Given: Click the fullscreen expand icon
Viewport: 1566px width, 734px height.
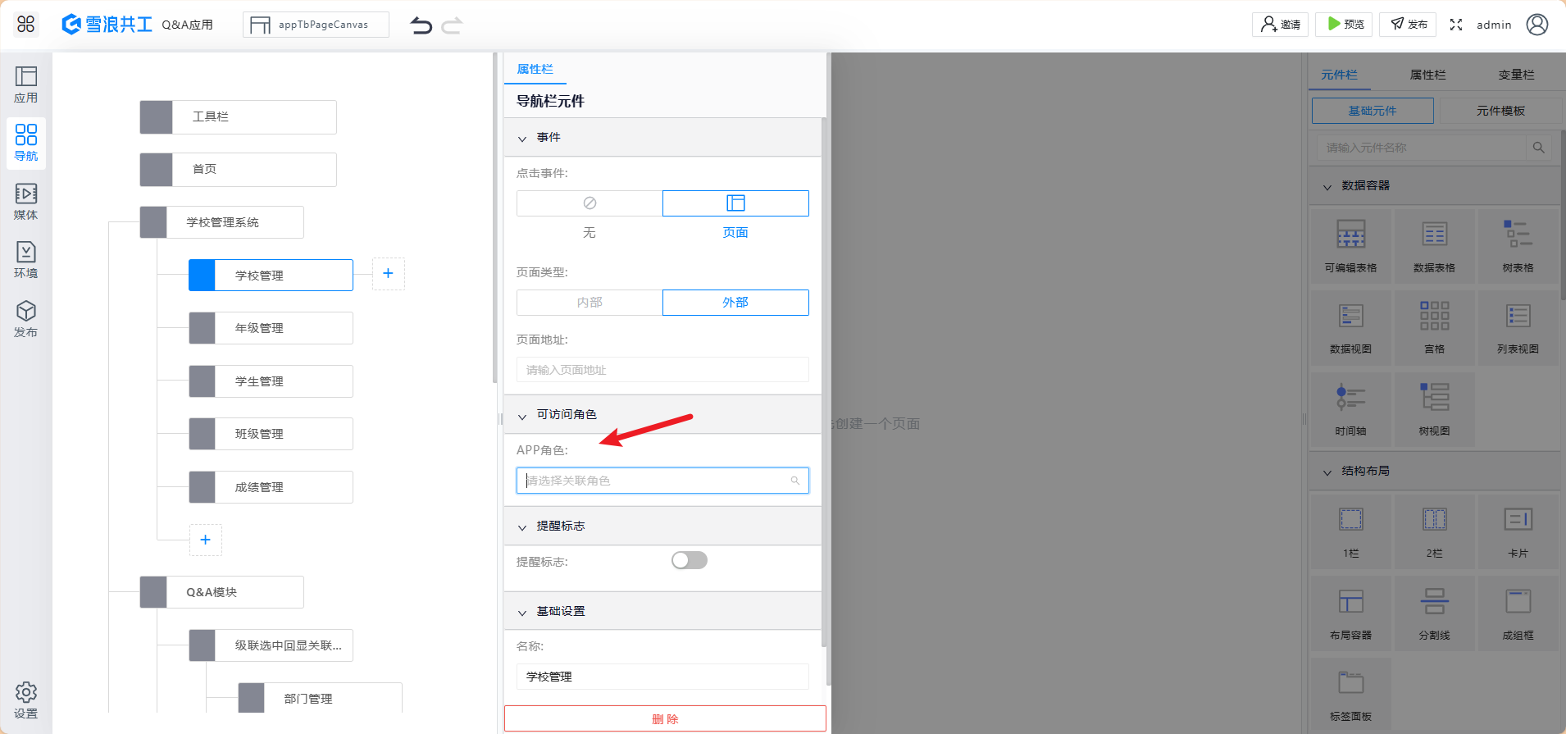Looking at the screenshot, I should (x=1456, y=25).
